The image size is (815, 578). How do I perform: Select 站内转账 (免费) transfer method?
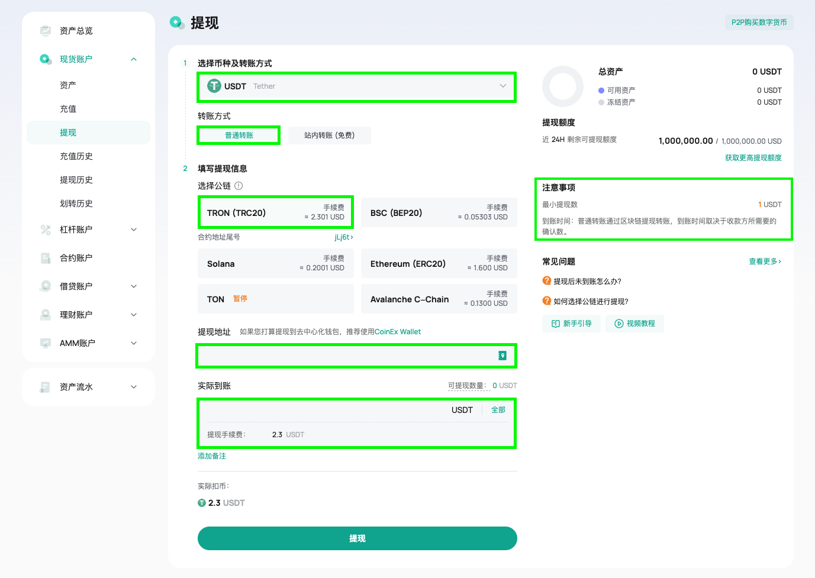click(x=330, y=135)
